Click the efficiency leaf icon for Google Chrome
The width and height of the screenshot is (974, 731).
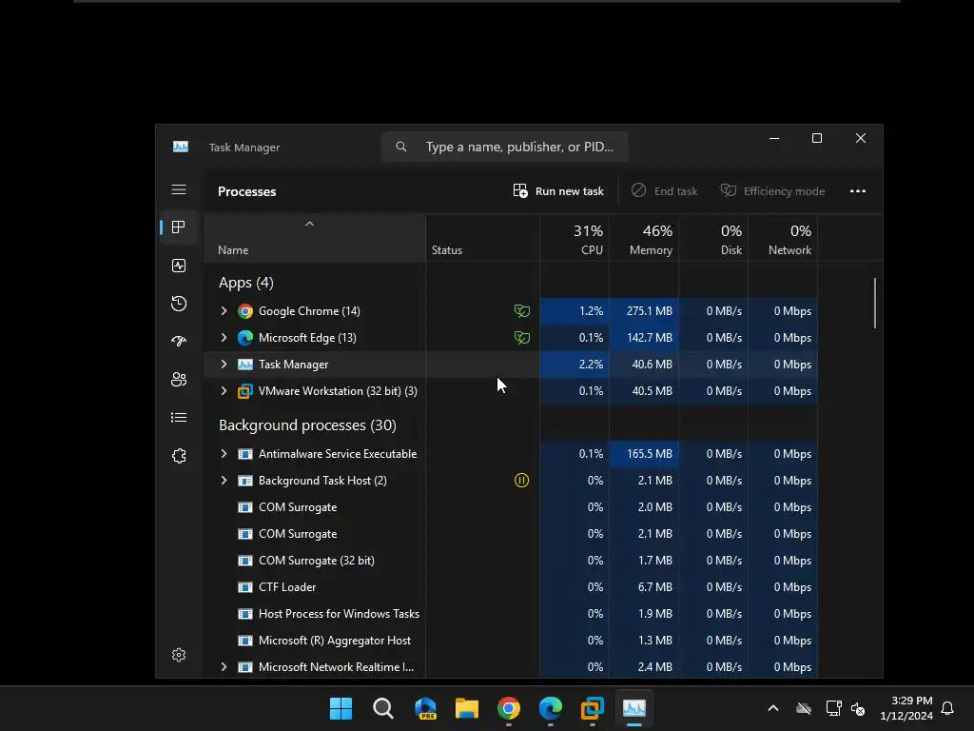click(522, 311)
